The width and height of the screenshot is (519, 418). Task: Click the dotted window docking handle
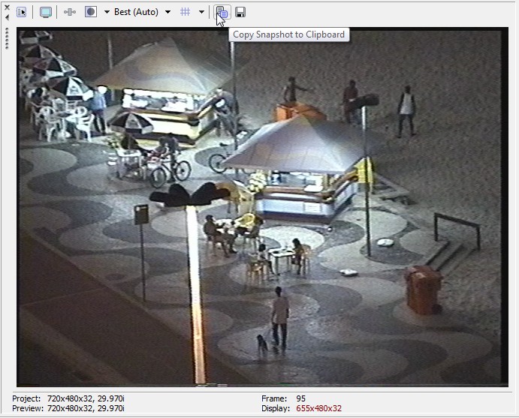pyautogui.click(x=7, y=38)
